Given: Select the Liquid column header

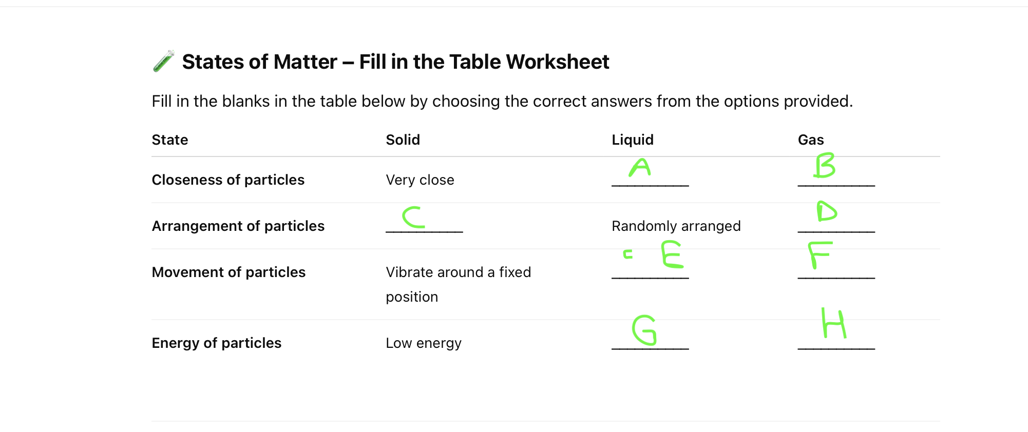Looking at the screenshot, I should [x=632, y=140].
